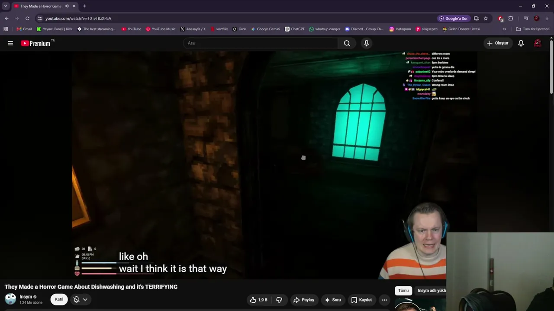Install app icon in address bar
The width and height of the screenshot is (554, 311).
476,19
